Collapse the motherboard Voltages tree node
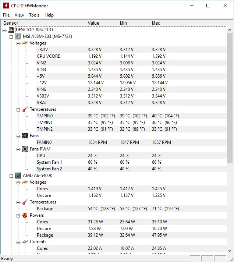The image size is (234, 262). (18, 43)
